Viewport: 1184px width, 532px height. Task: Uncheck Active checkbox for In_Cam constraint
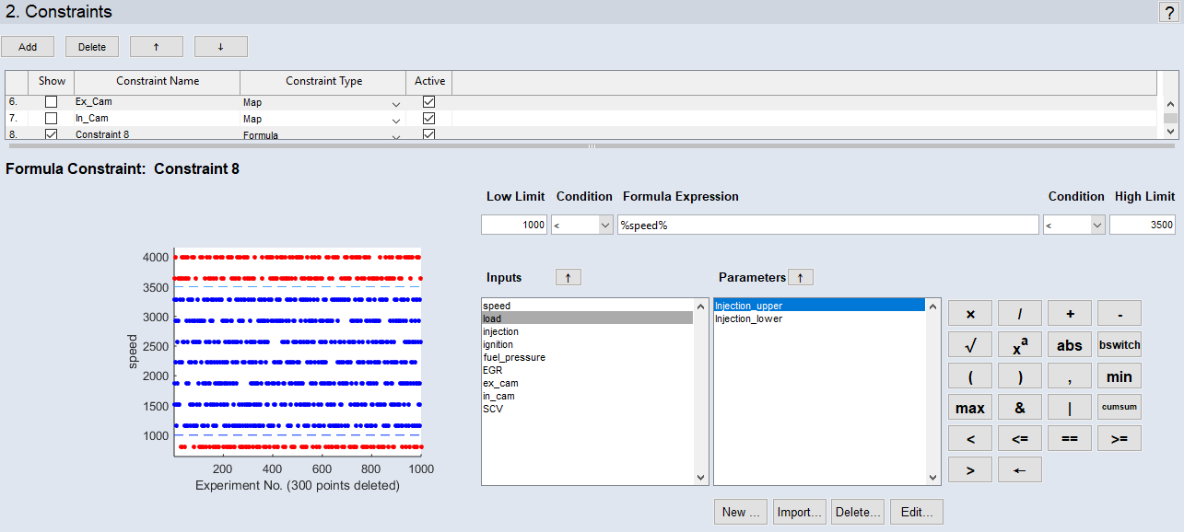tap(428, 119)
